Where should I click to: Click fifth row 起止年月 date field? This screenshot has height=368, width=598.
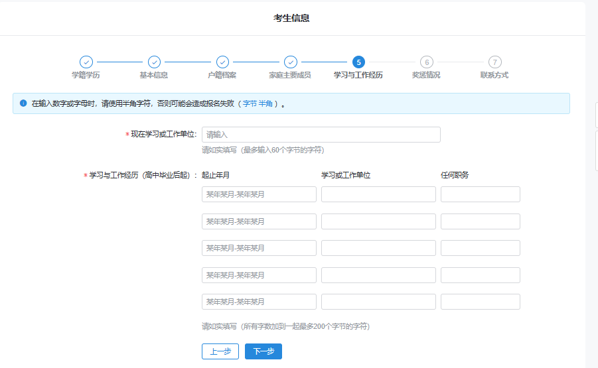click(x=259, y=302)
